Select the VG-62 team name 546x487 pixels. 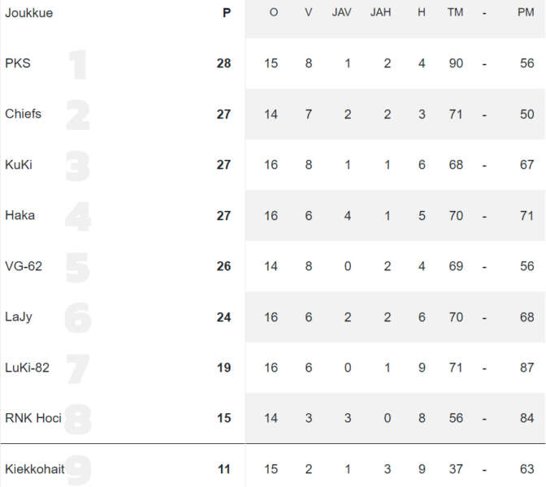point(24,266)
